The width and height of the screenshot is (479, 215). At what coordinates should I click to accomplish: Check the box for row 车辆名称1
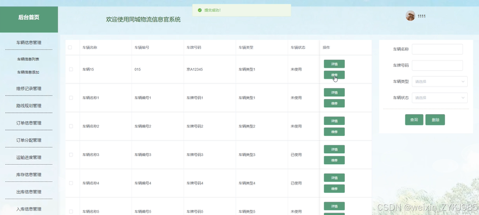pyautogui.click(x=71, y=98)
